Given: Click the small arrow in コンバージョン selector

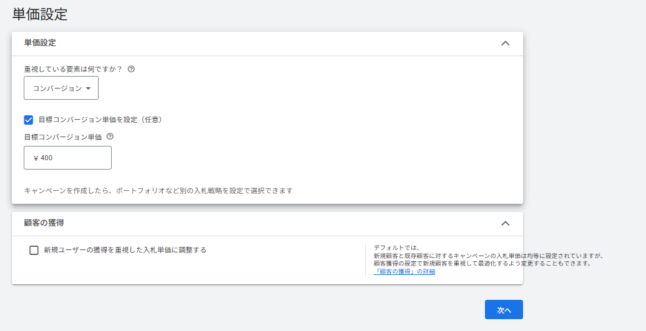Looking at the screenshot, I should (x=88, y=89).
